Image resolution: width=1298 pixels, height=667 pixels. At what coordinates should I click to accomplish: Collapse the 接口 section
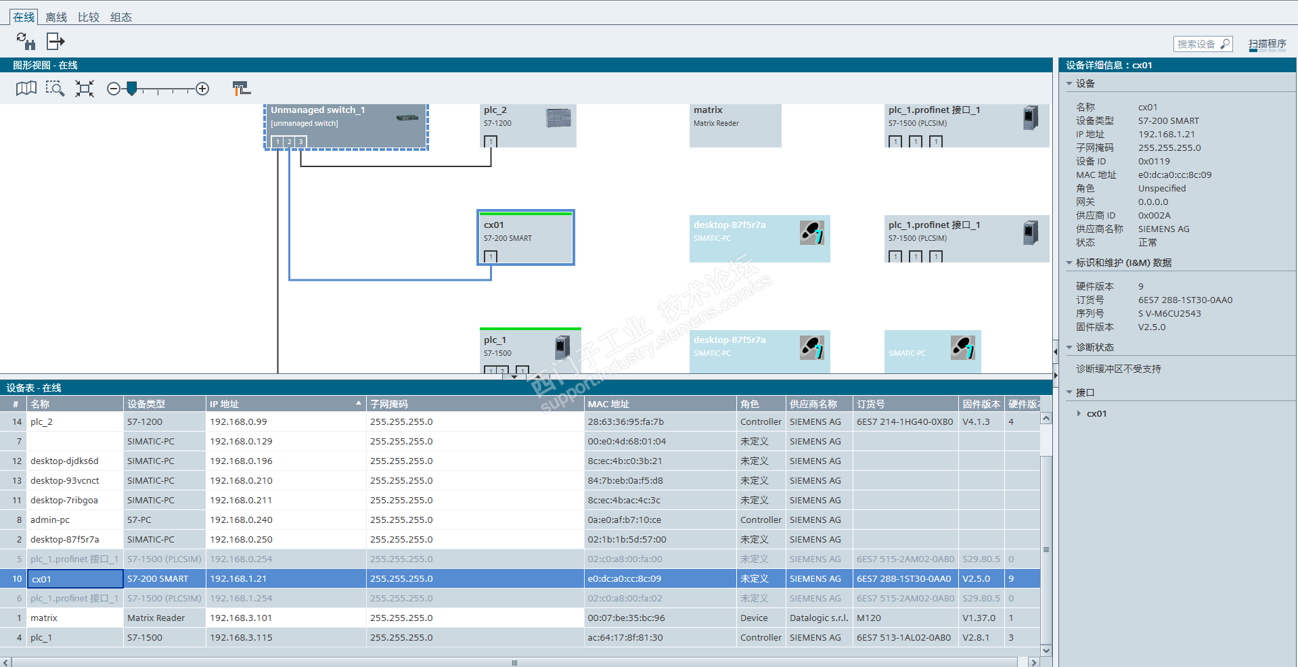[1069, 393]
